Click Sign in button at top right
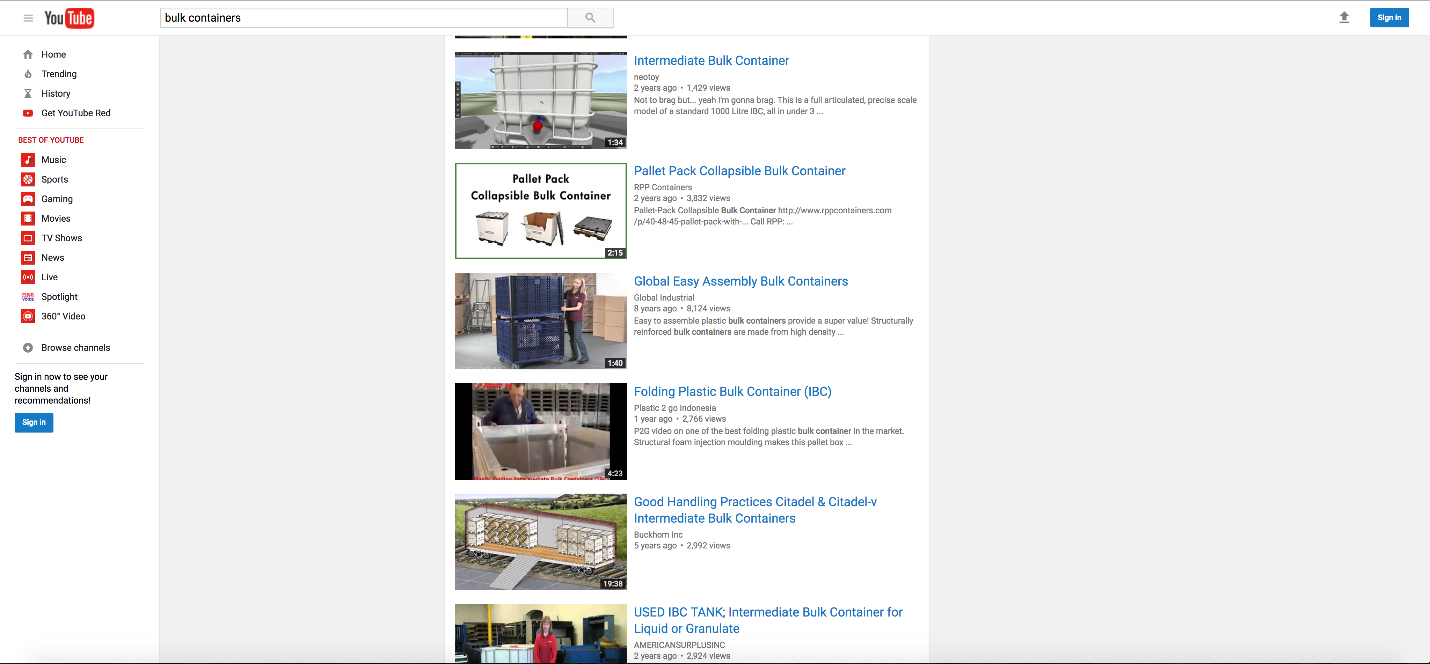 pyautogui.click(x=1389, y=18)
